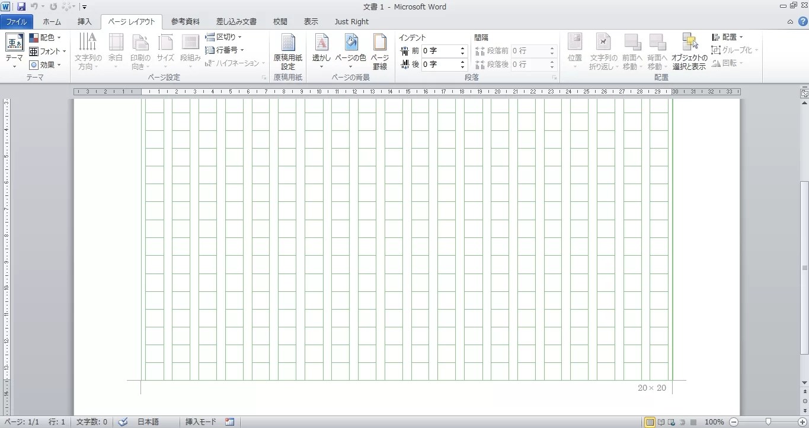809x428 pixels.
Task: Click the テーマ themes icon
Action: click(14, 43)
